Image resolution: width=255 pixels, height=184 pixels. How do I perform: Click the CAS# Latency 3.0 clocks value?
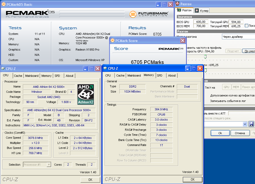coord(161,120)
